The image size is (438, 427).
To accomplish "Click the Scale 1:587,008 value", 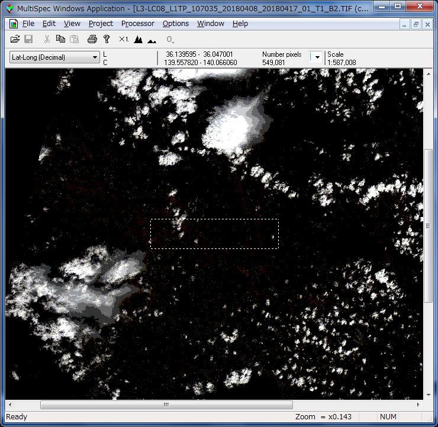I will click(342, 63).
